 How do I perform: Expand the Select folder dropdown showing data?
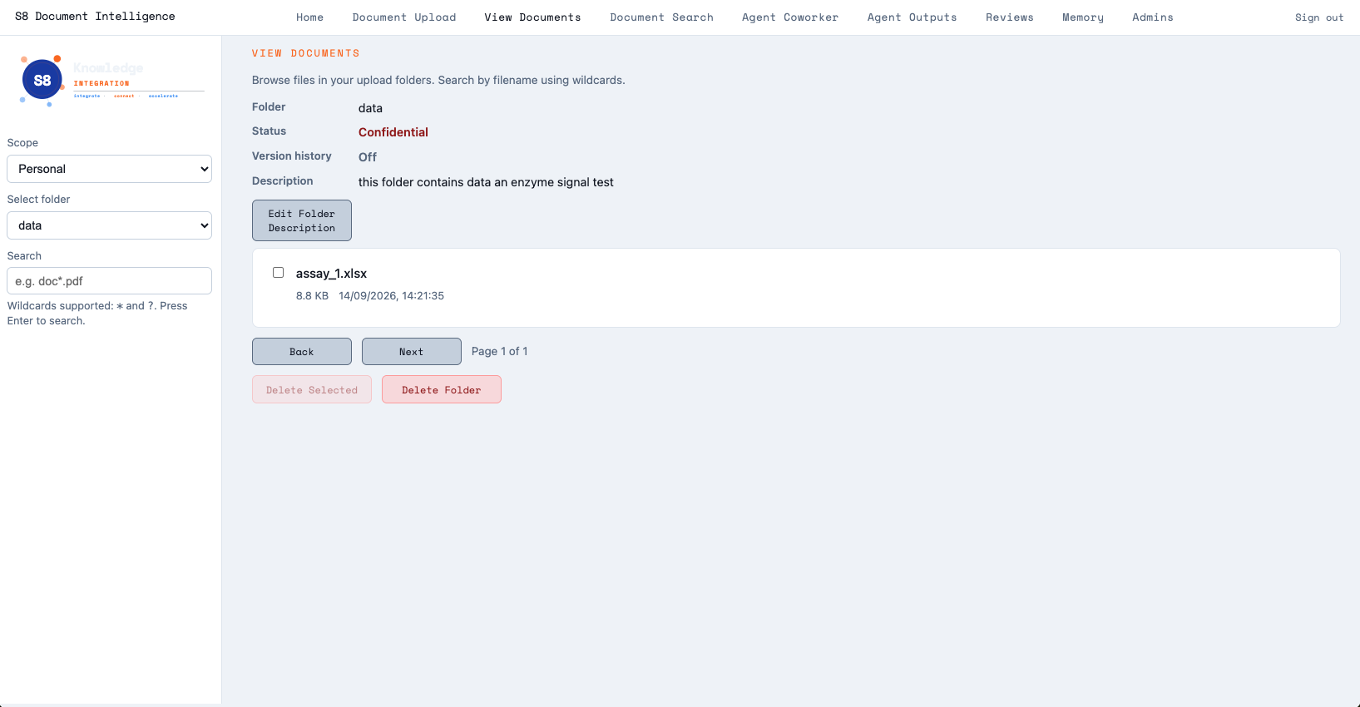109,225
